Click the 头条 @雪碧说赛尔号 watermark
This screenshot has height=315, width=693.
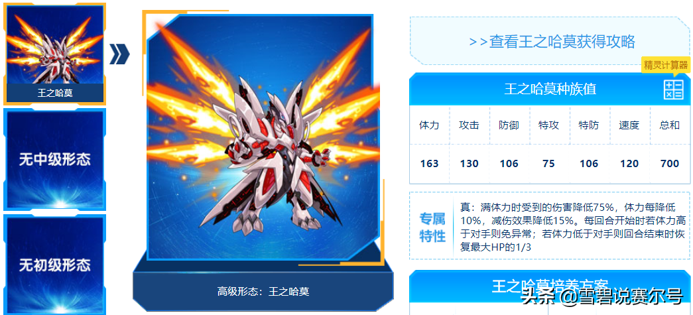[x=602, y=296]
